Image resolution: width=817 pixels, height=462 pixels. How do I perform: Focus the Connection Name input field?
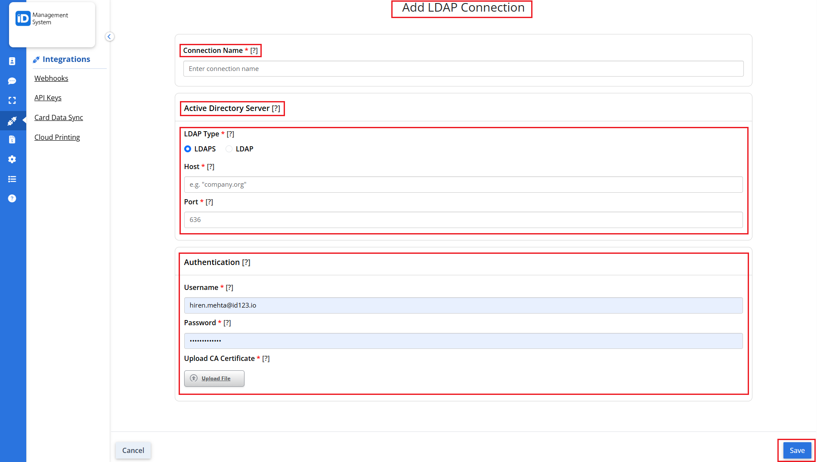(x=463, y=69)
